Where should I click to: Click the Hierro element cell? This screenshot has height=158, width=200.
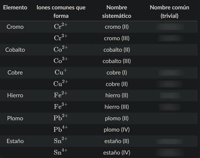pos(15,95)
